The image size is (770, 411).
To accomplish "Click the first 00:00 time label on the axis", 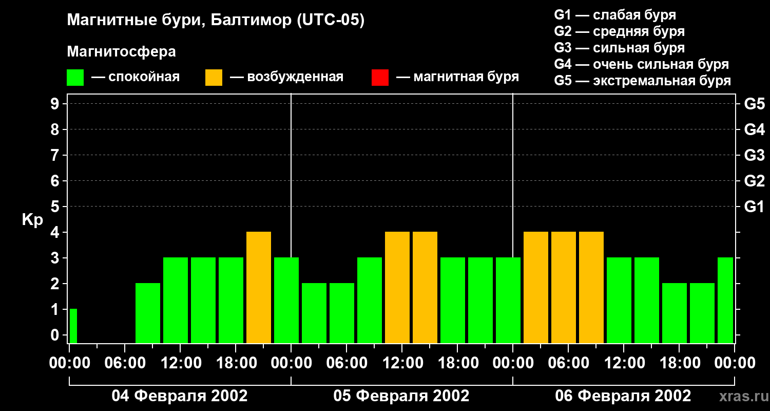I will [69, 364].
